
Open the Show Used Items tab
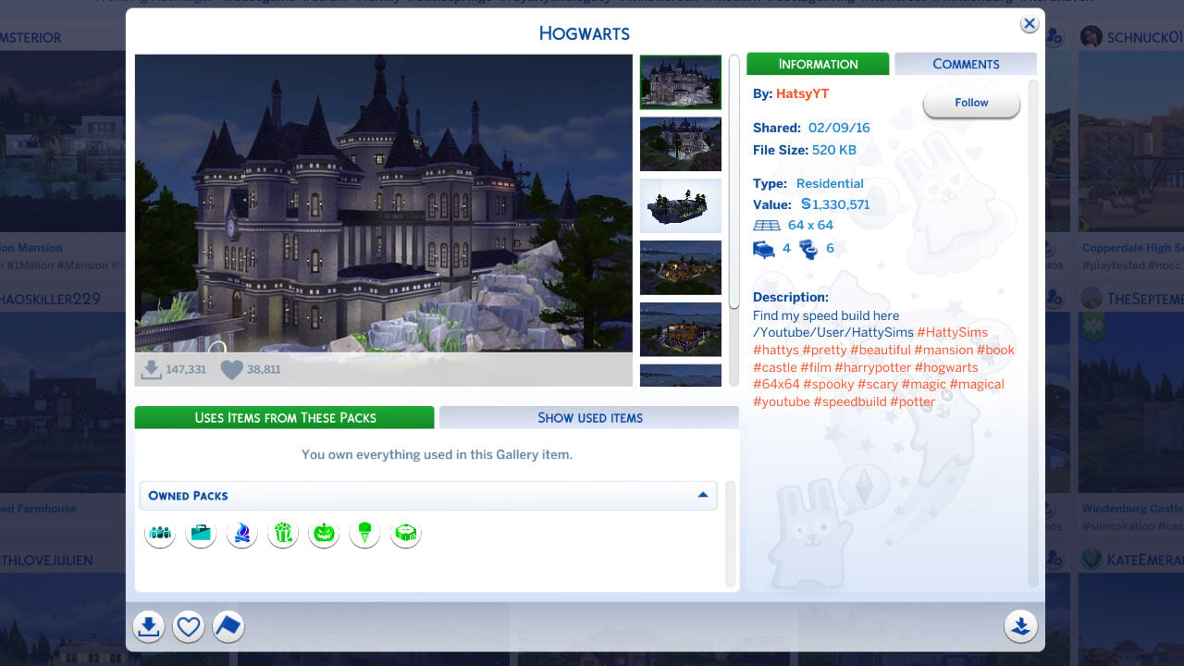click(589, 417)
